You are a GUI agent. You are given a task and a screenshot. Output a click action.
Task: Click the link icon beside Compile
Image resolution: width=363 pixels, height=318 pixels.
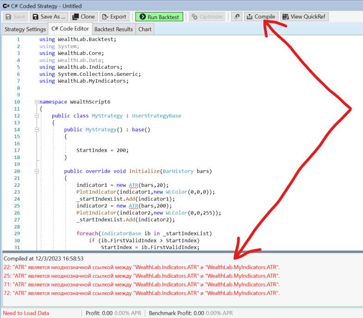(237, 17)
